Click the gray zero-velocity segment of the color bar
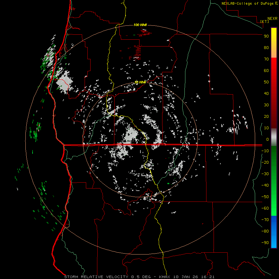This screenshot has height=279, width=279. [274, 137]
